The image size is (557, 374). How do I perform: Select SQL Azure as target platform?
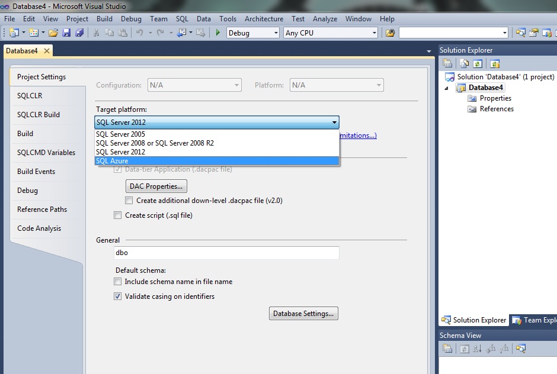pos(217,161)
